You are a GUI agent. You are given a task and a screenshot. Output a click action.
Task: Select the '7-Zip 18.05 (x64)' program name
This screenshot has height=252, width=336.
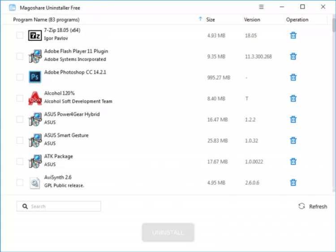[x=62, y=30]
